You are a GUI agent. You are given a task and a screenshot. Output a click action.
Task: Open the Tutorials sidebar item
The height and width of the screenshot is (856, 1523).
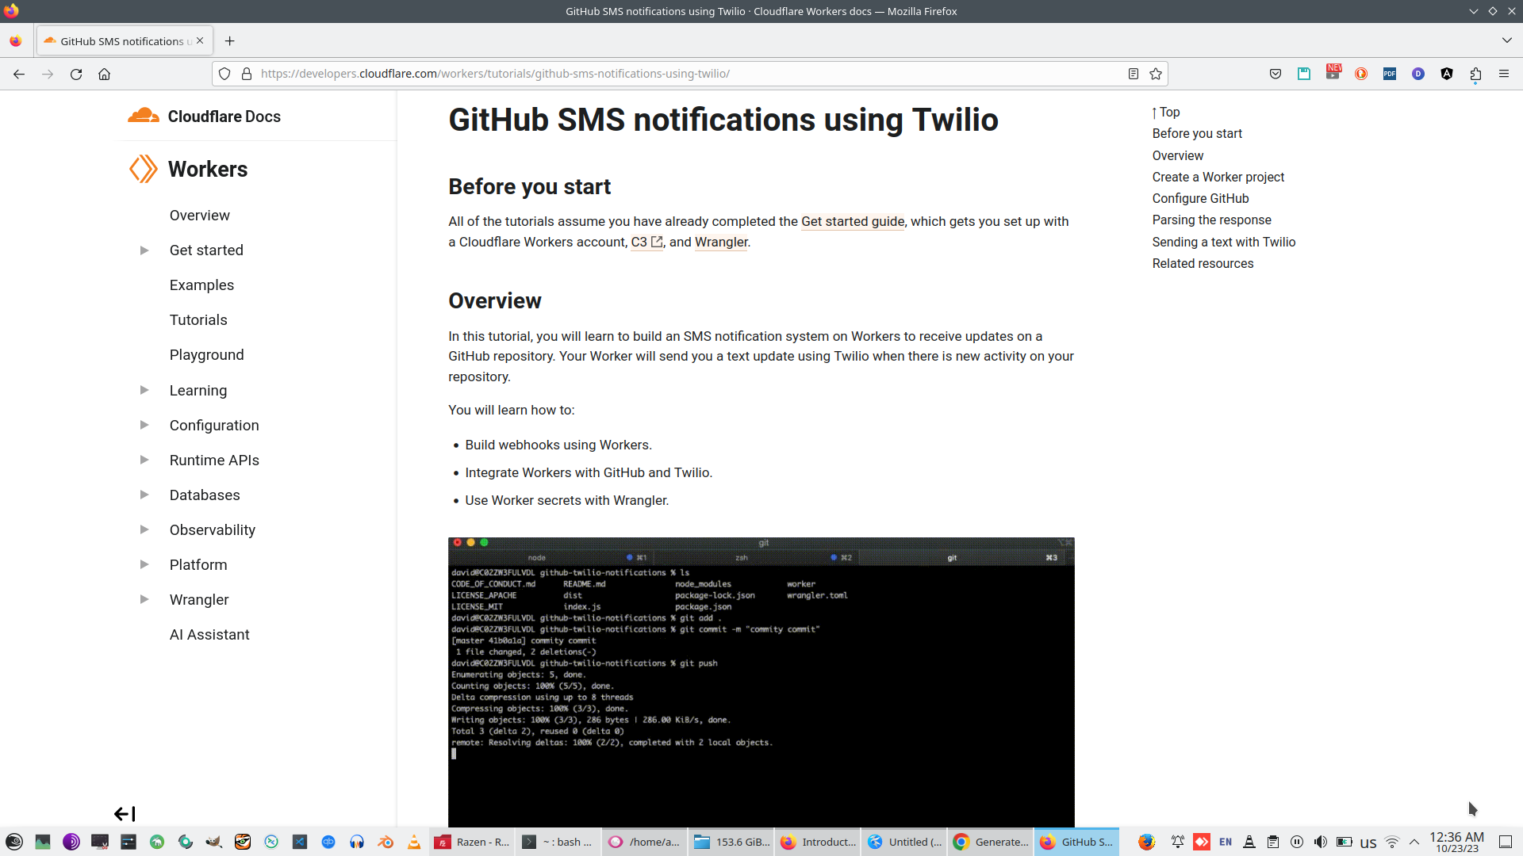click(x=198, y=320)
